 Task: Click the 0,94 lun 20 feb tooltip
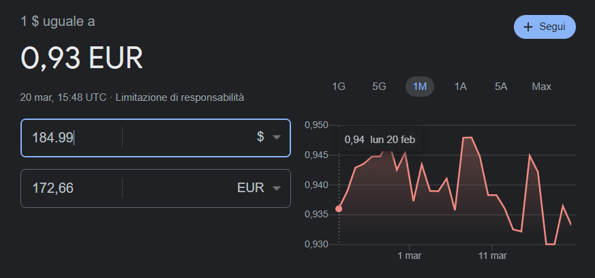[x=380, y=140]
